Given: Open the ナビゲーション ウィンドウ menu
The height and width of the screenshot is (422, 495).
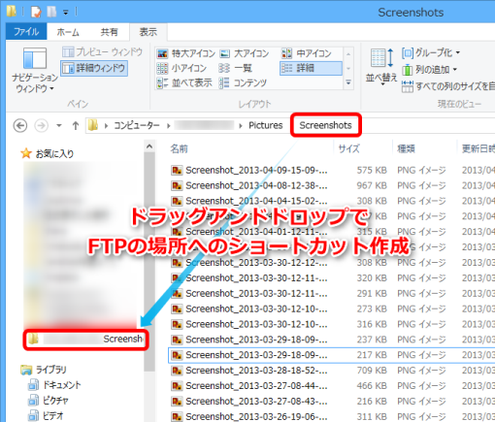Looking at the screenshot, I should [x=35, y=71].
